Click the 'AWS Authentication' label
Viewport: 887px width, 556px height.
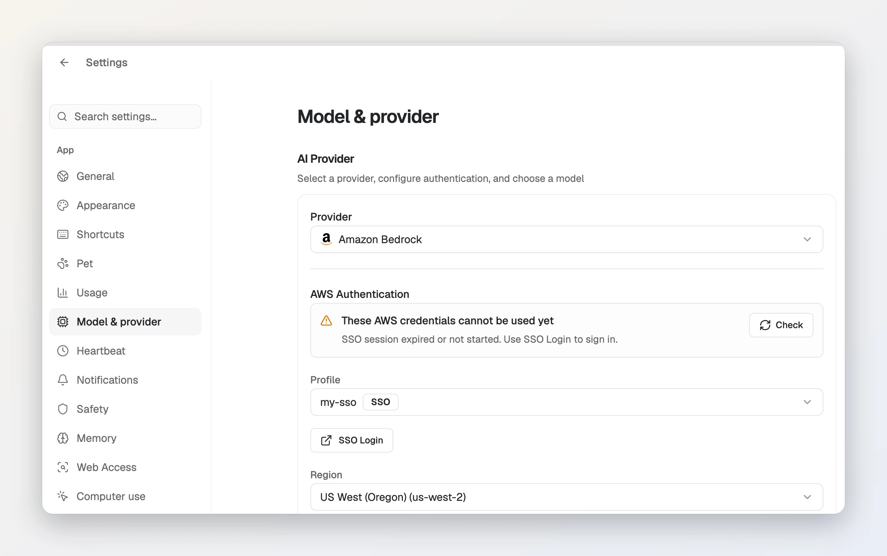[360, 294]
